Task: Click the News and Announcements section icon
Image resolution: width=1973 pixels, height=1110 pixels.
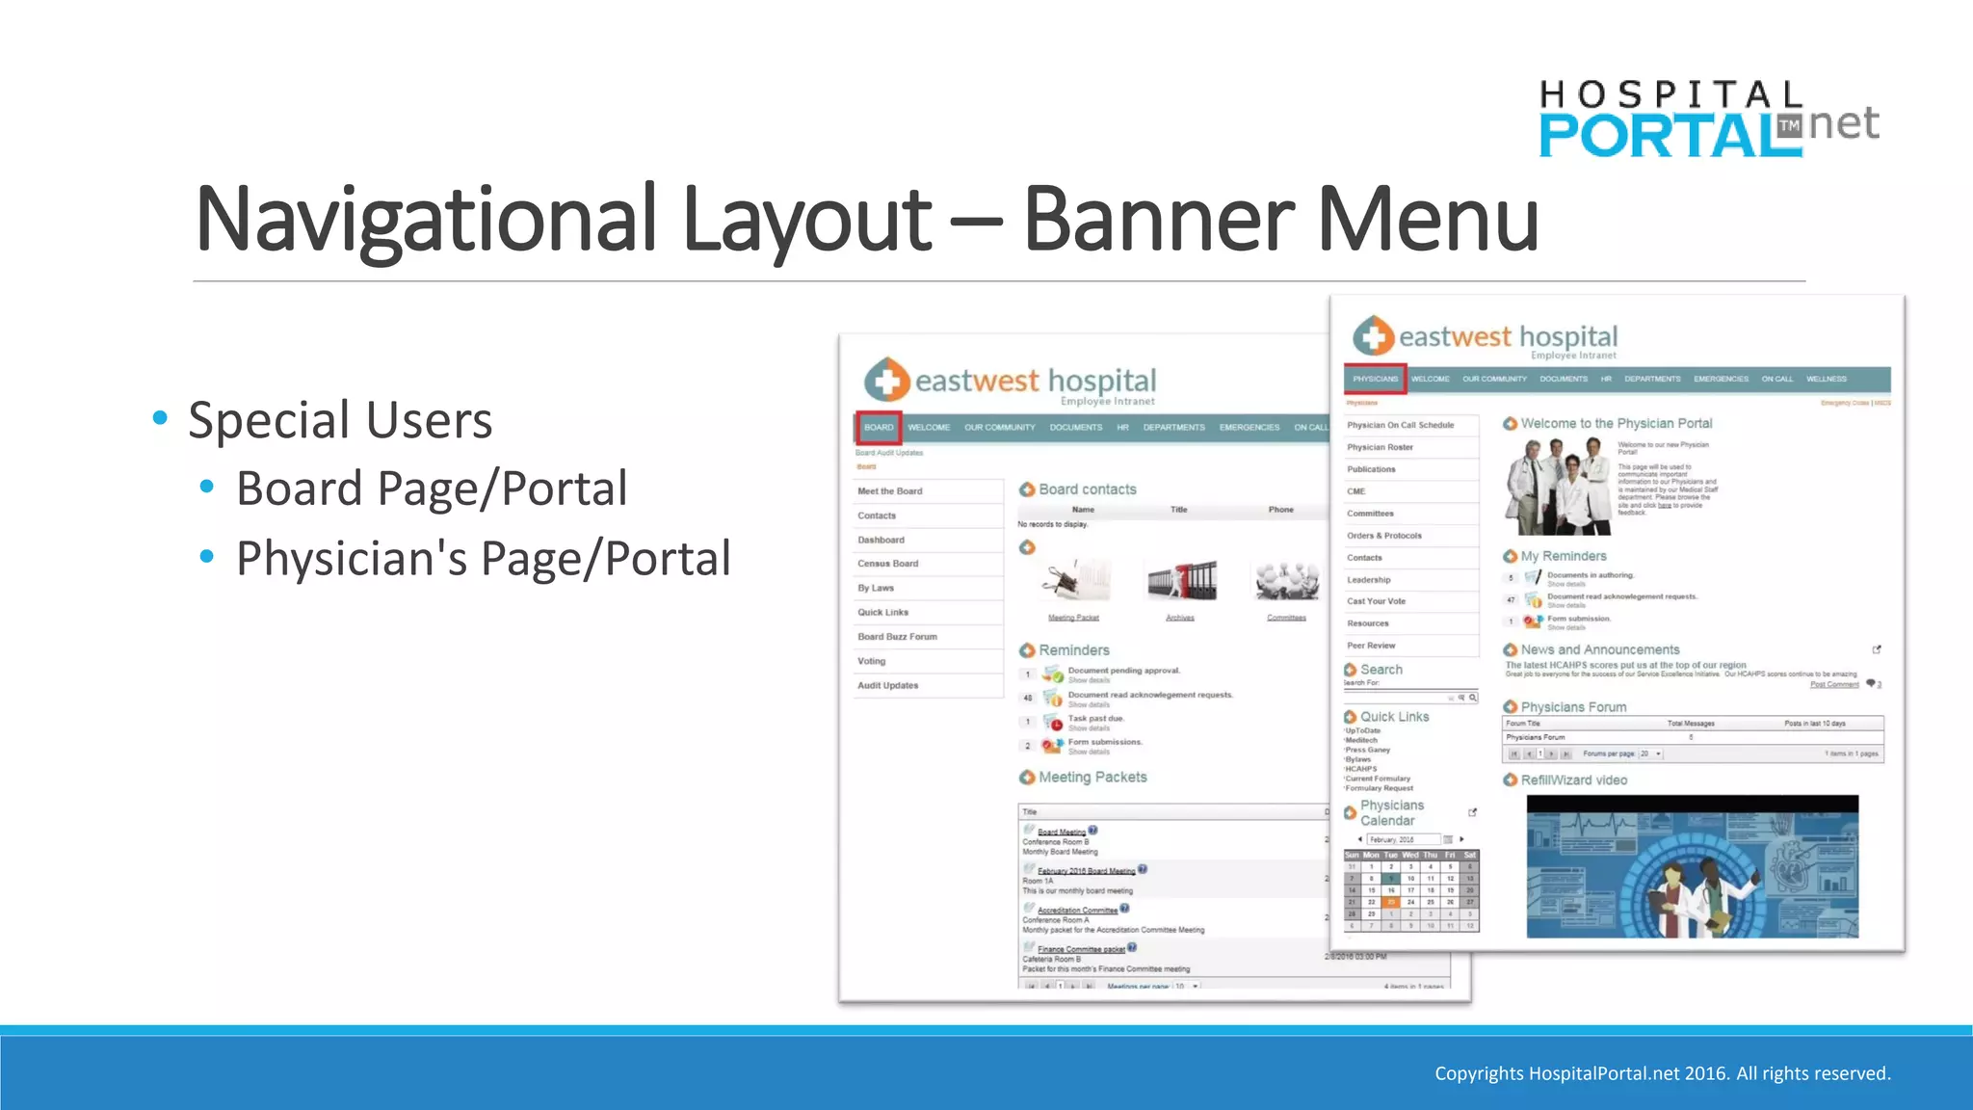Action: coord(1510,650)
